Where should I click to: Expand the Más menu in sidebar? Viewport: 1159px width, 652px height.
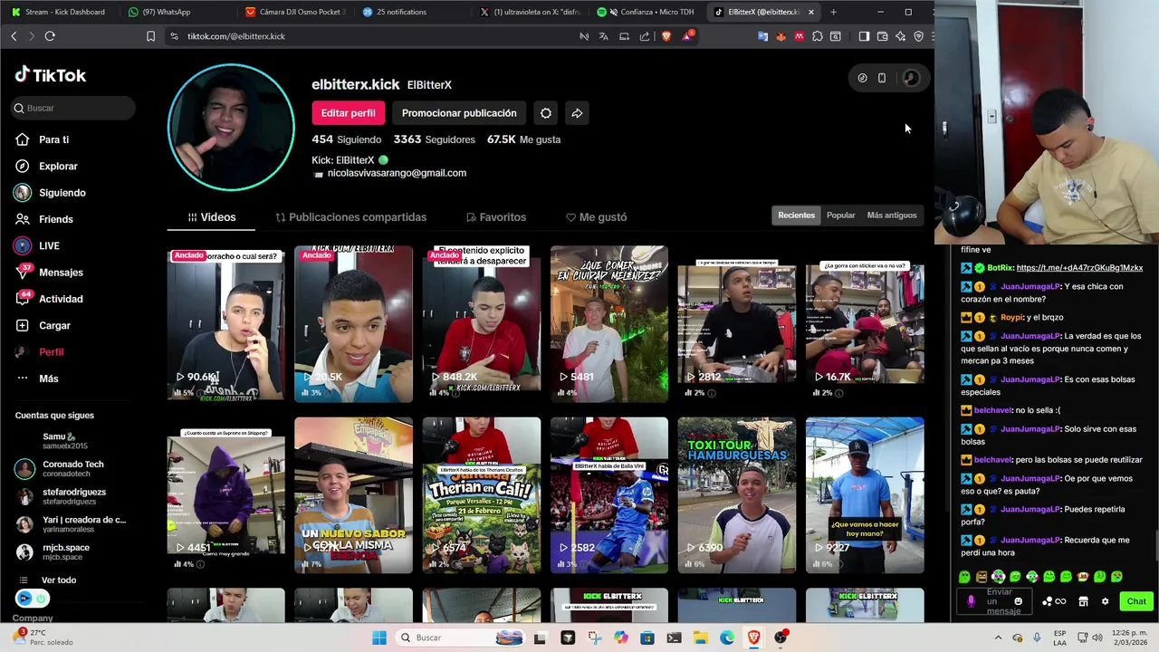[36, 379]
